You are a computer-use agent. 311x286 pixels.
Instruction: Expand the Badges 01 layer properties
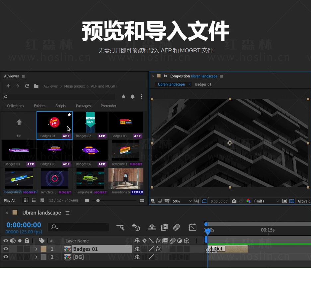coord(36,249)
